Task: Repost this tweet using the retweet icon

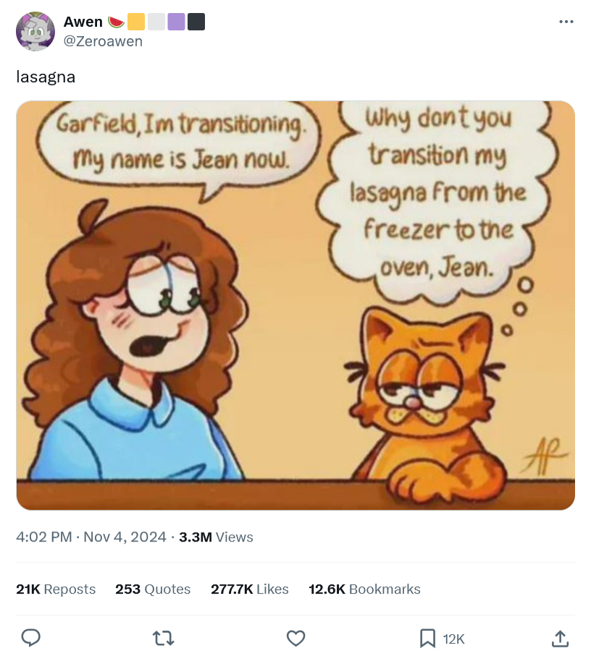Action: (164, 638)
